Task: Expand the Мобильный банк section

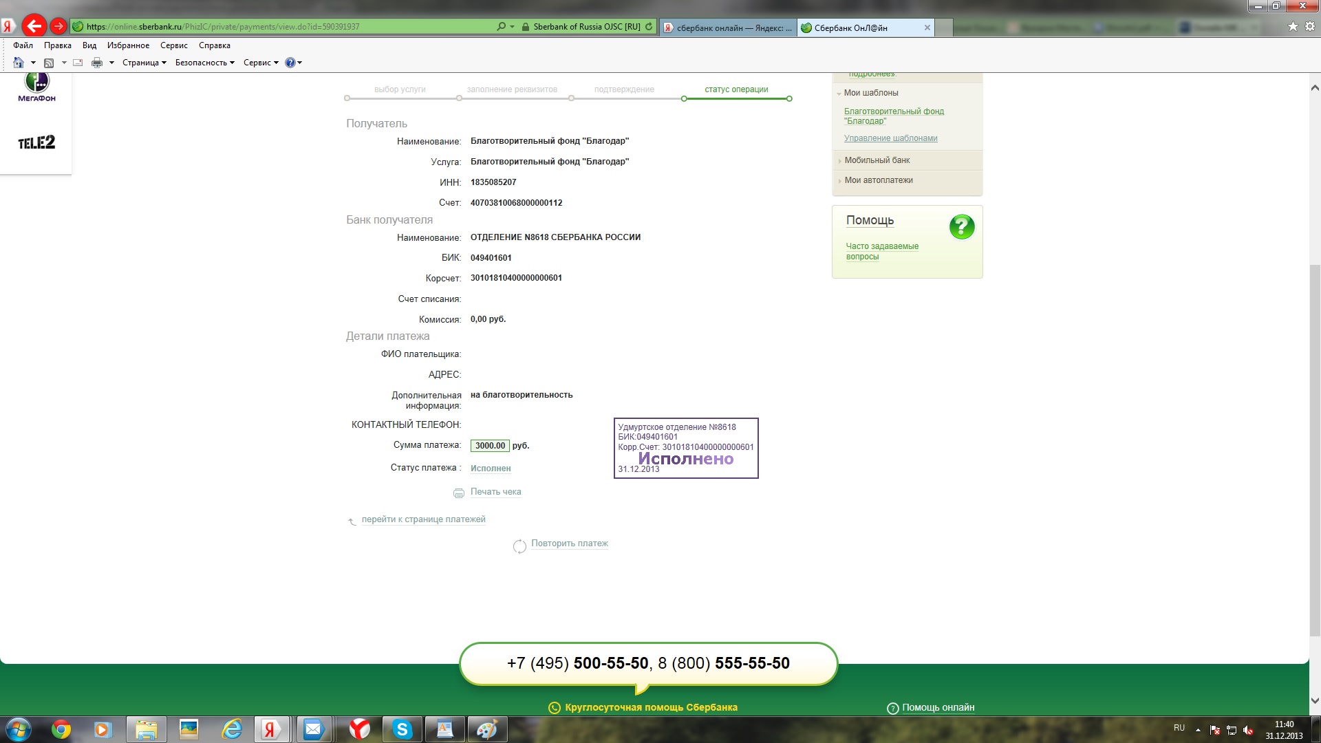Action: [877, 160]
